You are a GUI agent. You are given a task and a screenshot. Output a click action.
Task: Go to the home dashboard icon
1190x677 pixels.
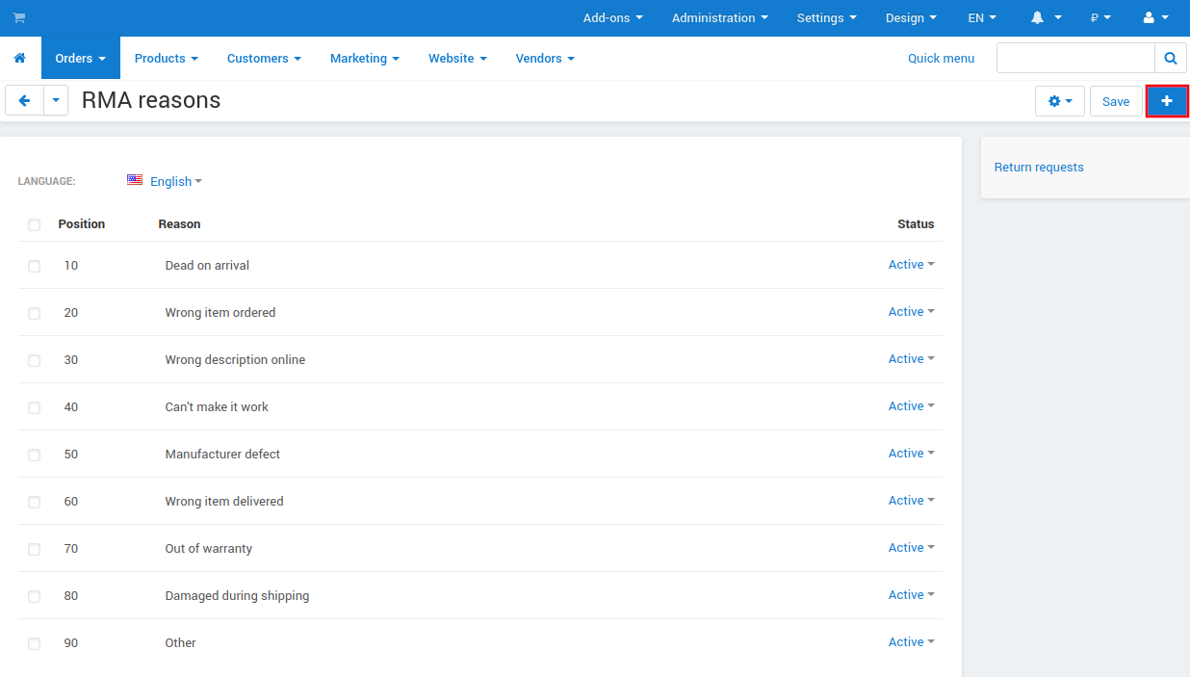20,59
